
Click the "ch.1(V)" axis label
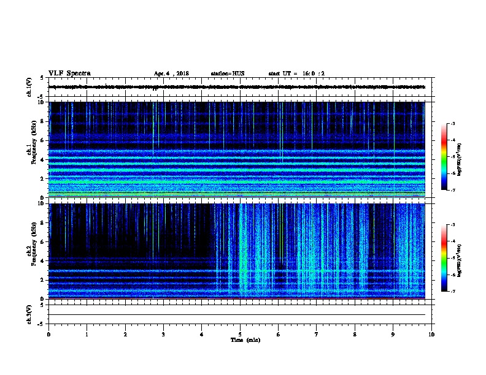point(29,87)
